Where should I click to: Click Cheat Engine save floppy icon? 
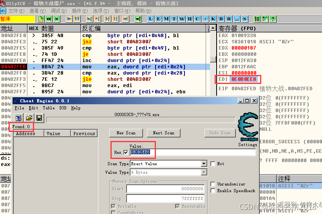pos(39,118)
